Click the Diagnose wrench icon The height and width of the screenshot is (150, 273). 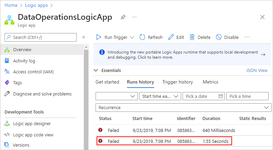coord(7,94)
